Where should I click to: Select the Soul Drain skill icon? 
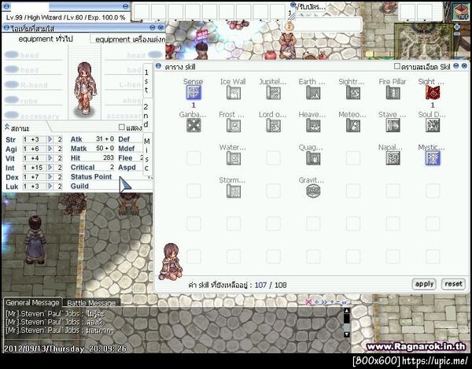click(x=433, y=125)
